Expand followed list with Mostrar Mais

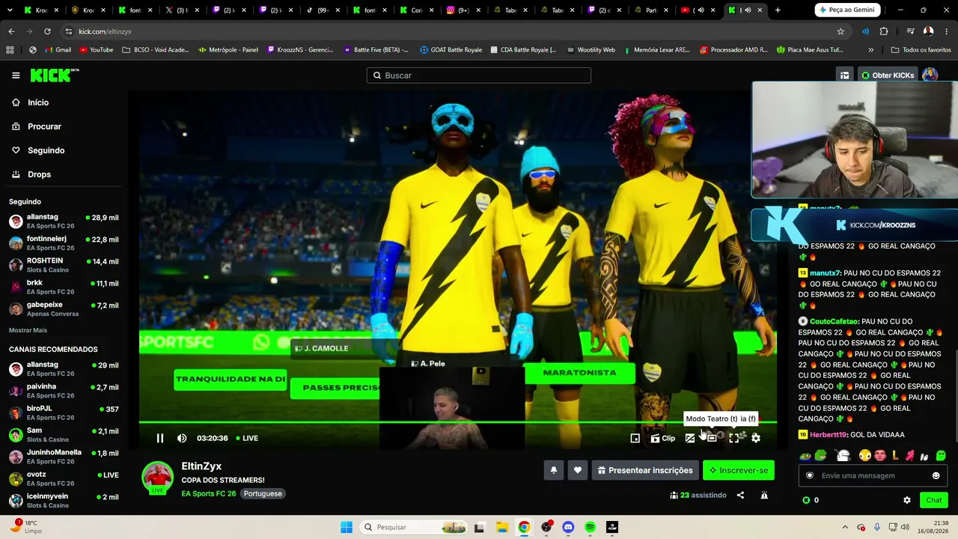(28, 330)
